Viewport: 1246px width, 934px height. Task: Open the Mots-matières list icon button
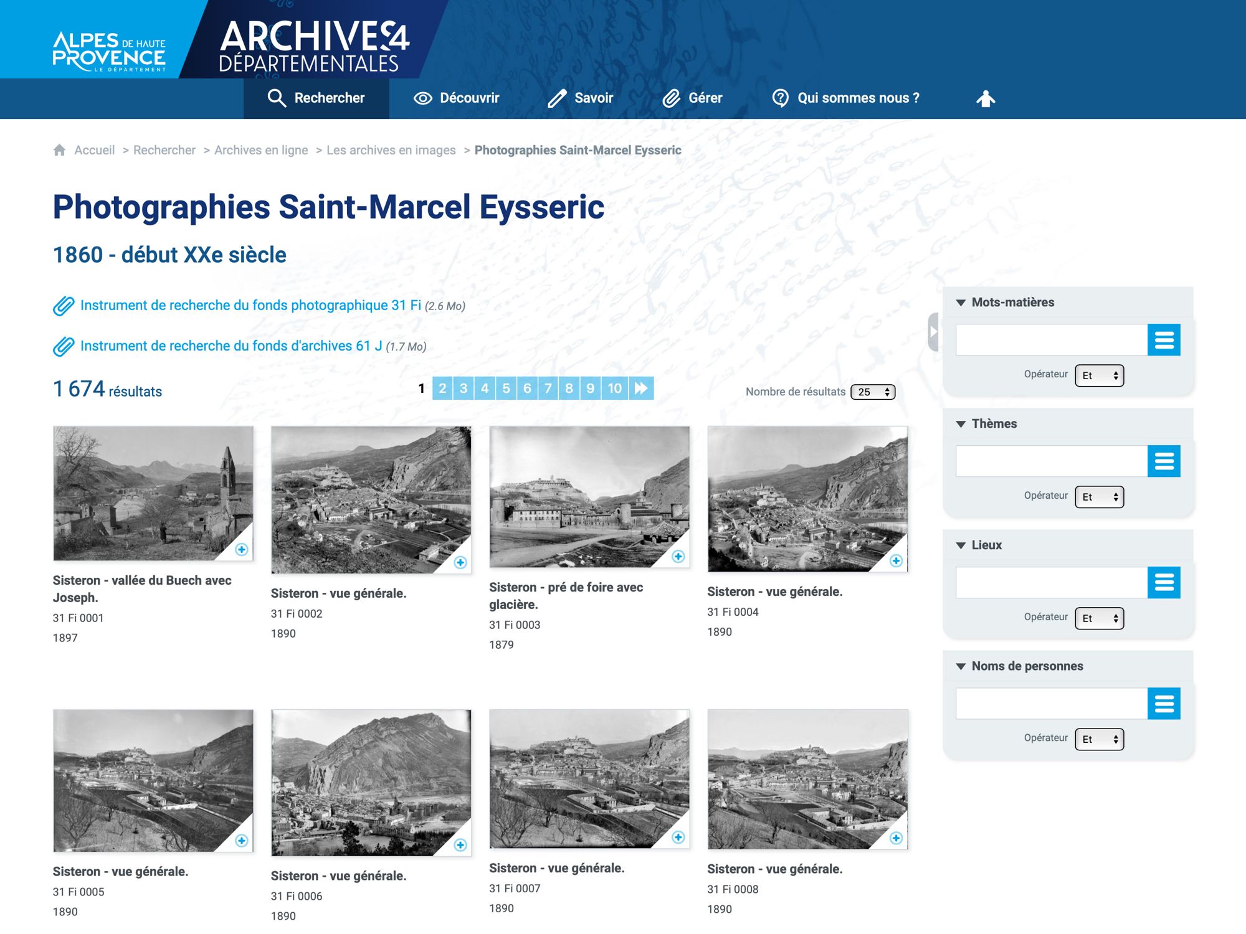(x=1163, y=340)
